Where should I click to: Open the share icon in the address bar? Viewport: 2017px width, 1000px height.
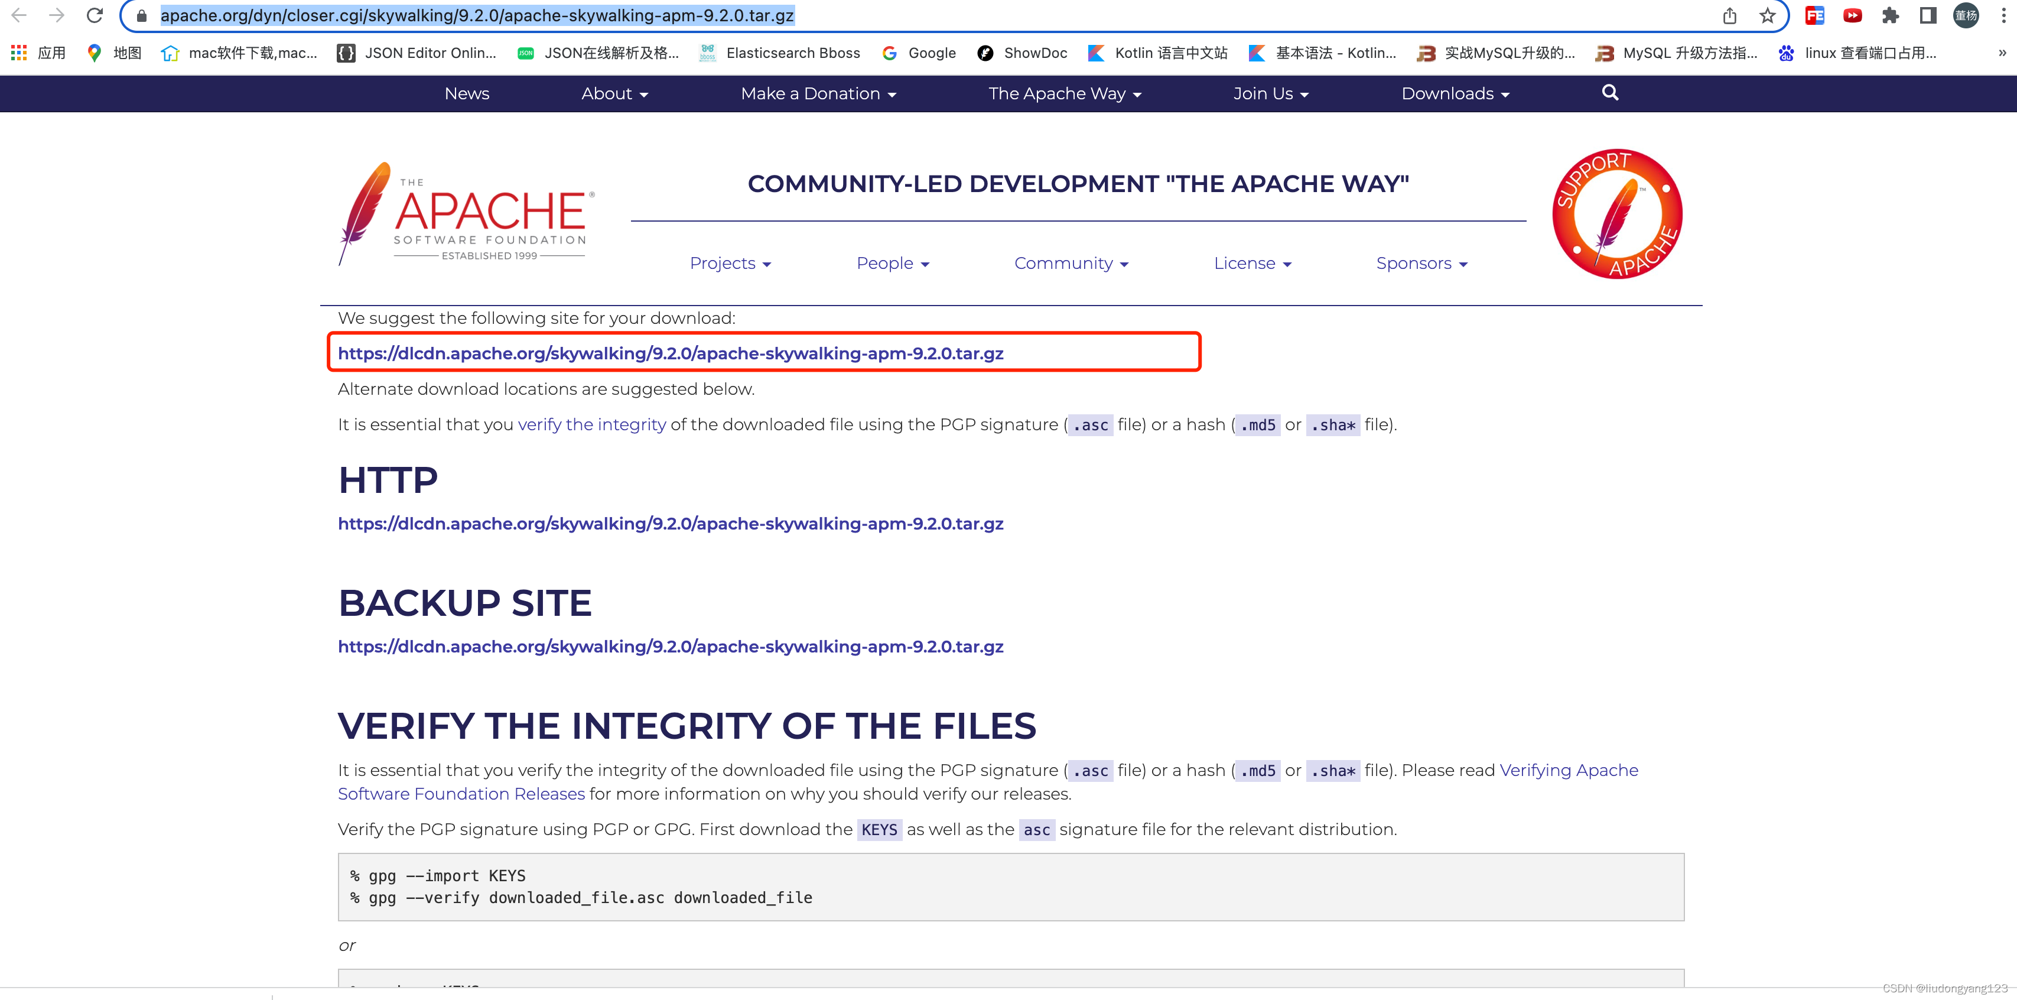(1730, 15)
